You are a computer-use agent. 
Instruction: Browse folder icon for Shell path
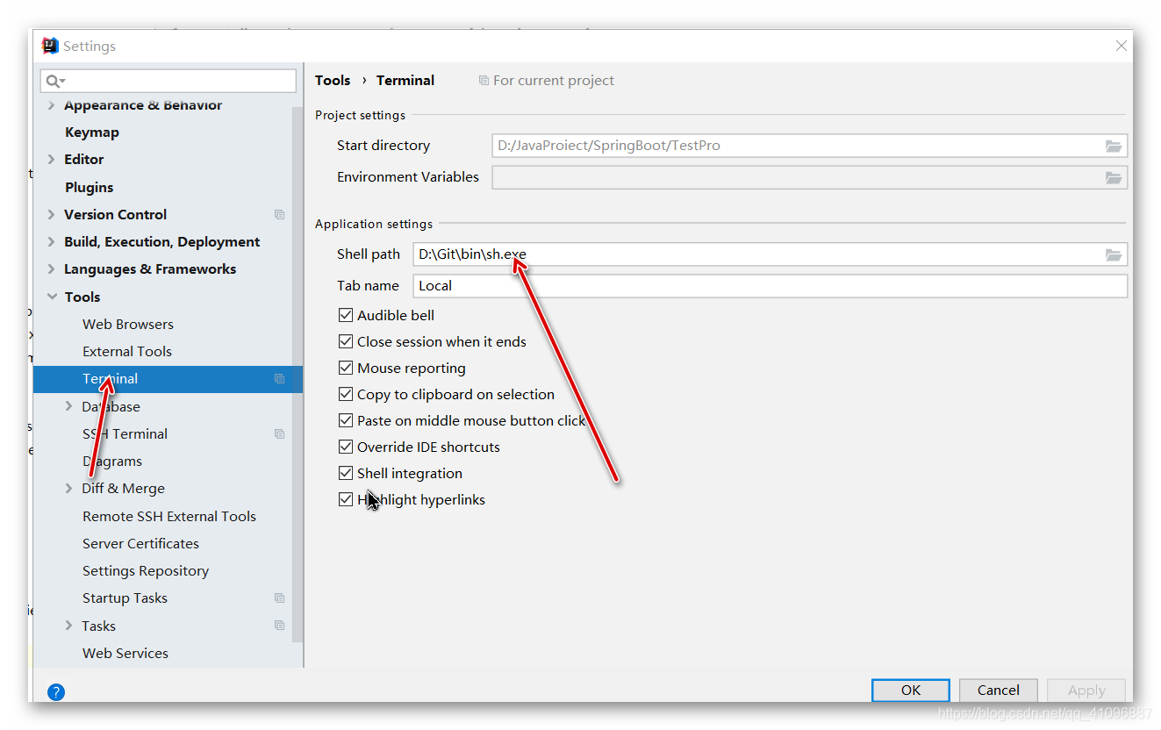tap(1114, 254)
